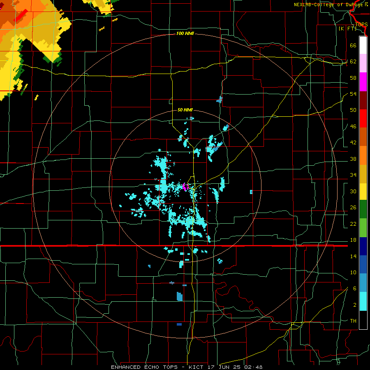370x370 pixels.
Task: Pick the dark red legend swatch
Action: (363, 100)
